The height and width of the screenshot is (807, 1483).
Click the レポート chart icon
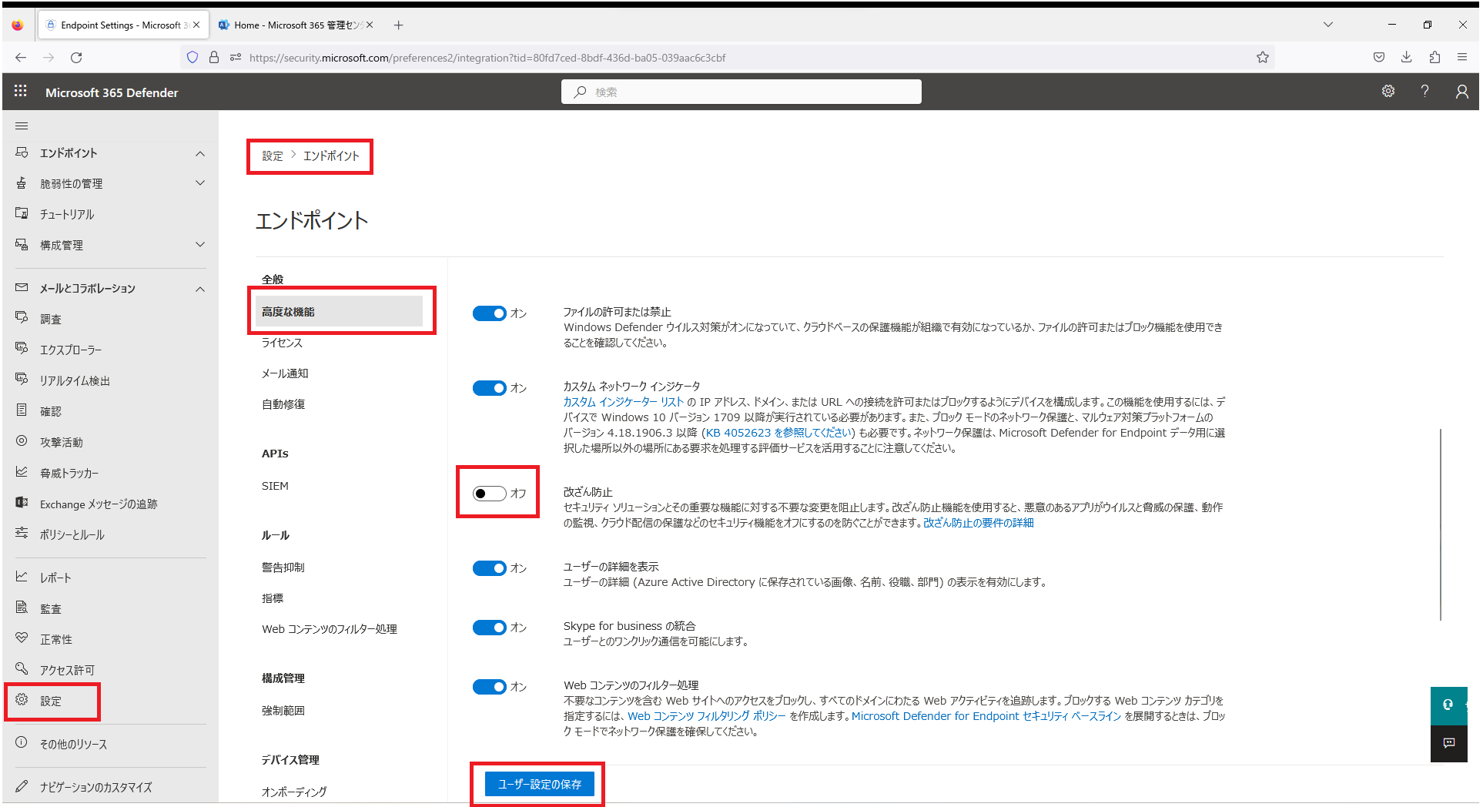point(22,576)
